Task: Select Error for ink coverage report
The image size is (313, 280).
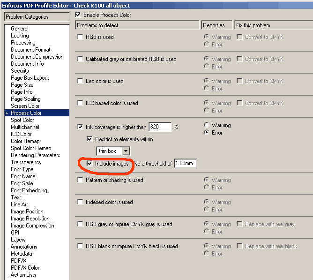Action: (x=207, y=132)
